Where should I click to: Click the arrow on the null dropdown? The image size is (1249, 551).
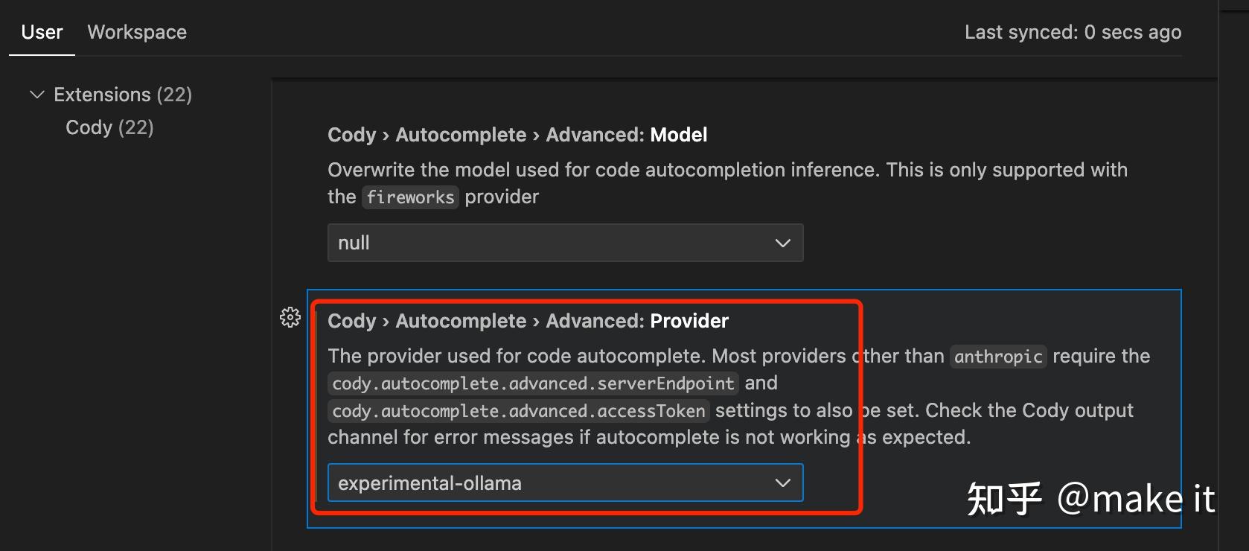[782, 243]
